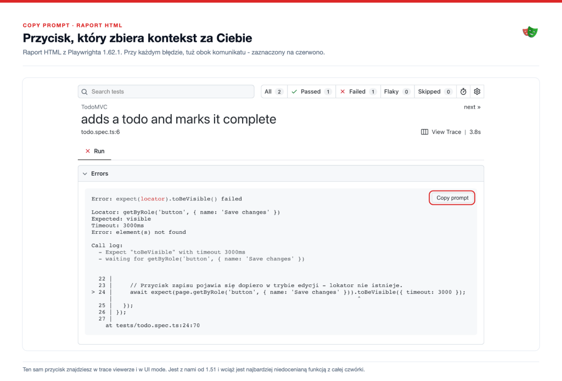This screenshot has height=381, width=562.
Task: Click the All count badge 2
Action: pyautogui.click(x=279, y=92)
